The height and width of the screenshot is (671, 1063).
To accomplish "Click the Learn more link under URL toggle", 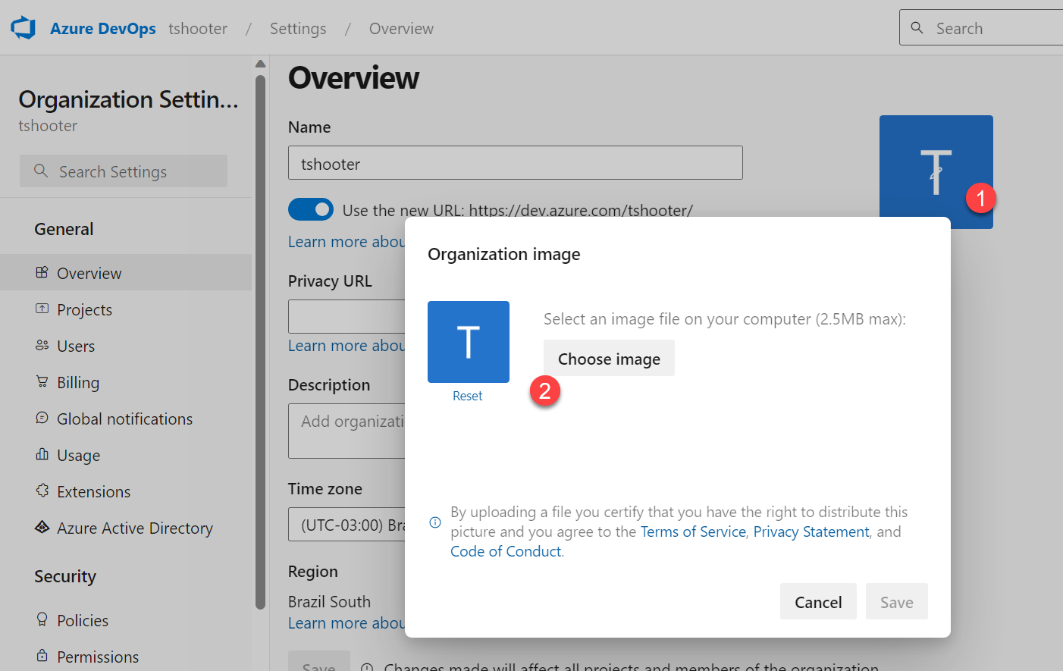I will (346, 241).
